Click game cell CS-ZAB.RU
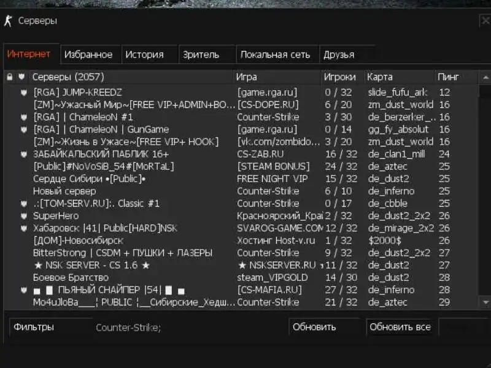 tap(260, 154)
